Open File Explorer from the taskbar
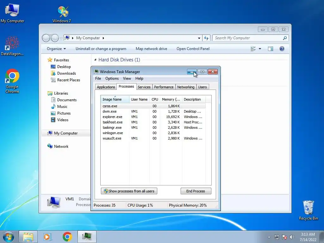Image resolution: width=324 pixels, height=243 pixels. 28,237
